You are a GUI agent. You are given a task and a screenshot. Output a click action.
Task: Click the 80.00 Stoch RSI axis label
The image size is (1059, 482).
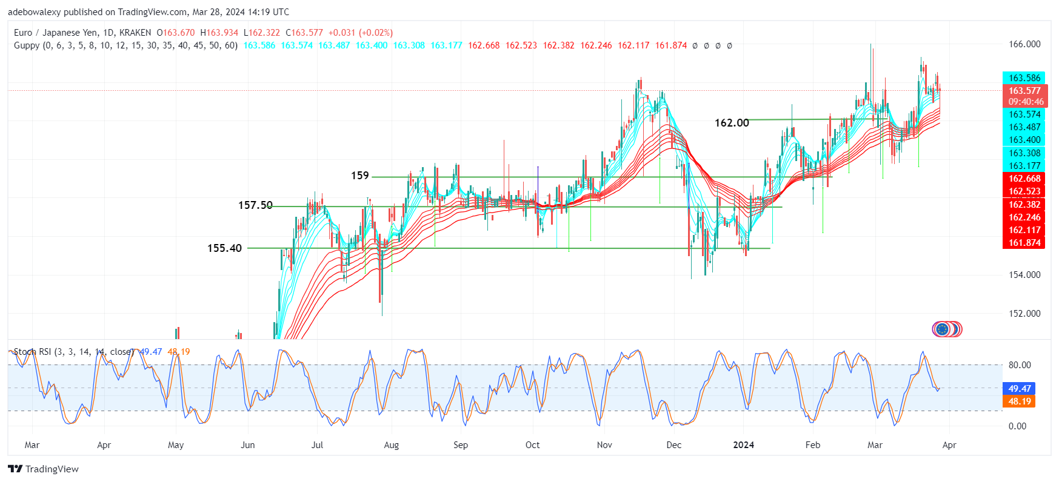tap(1020, 365)
